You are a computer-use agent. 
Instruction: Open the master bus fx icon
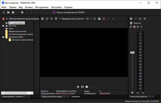[x=131, y=27]
